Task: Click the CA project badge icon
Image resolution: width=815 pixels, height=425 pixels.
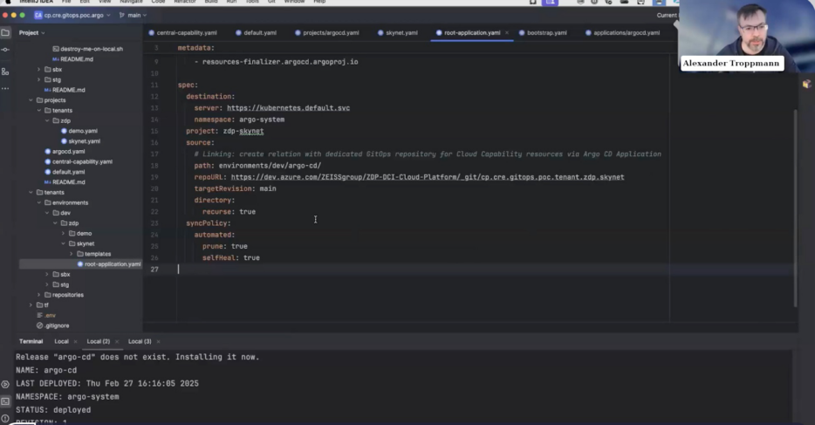Action: (x=38, y=15)
